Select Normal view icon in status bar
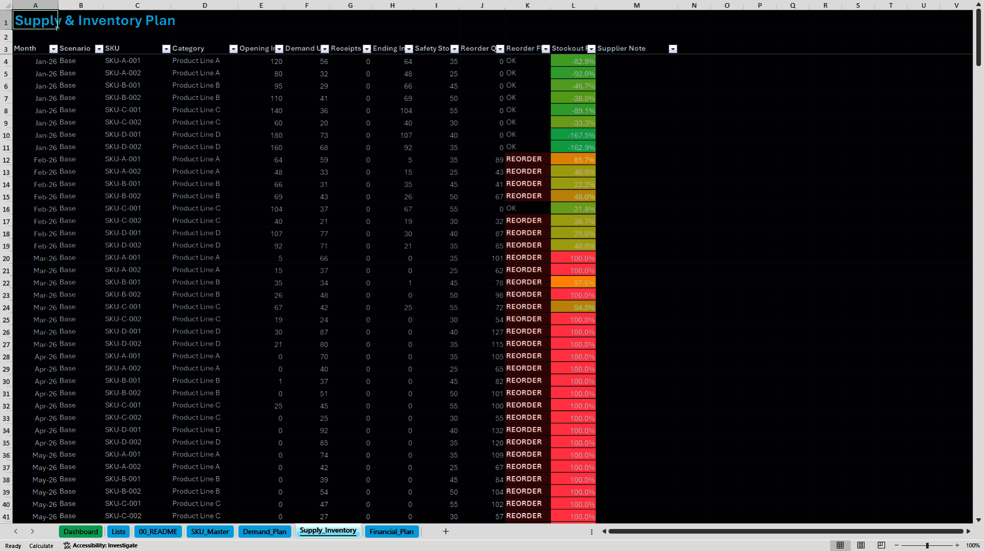984x551 pixels. click(840, 545)
